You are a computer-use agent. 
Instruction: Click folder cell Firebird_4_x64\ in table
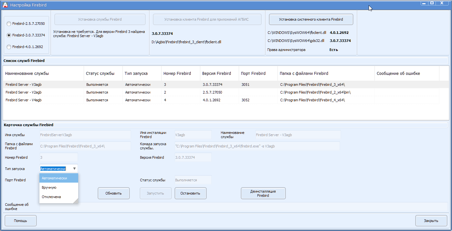(326, 100)
